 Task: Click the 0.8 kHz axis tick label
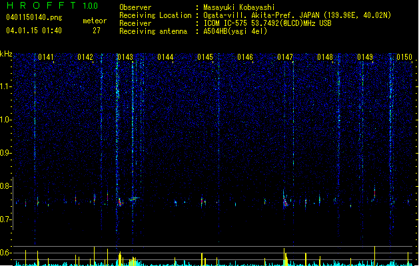pyautogui.click(x=6, y=186)
